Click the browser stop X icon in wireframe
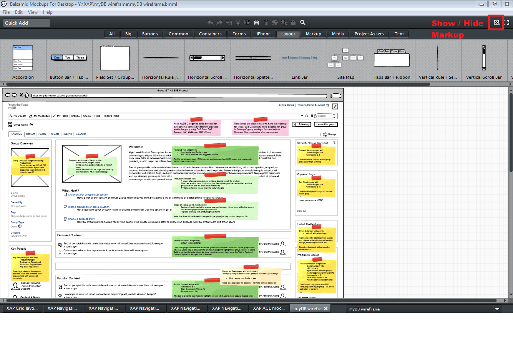The image size is (513, 337). tap(22, 95)
